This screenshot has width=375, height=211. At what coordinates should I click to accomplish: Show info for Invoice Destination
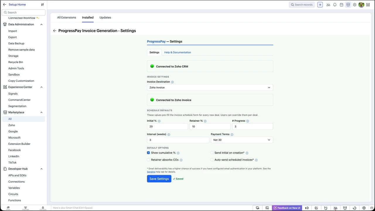point(172,82)
